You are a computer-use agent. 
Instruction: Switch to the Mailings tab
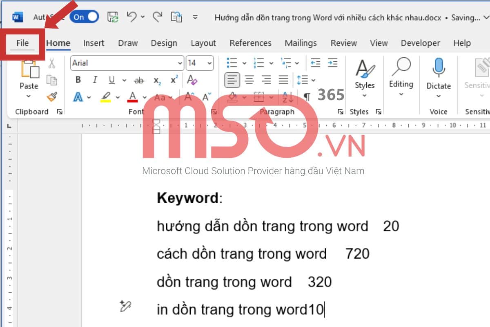301,43
